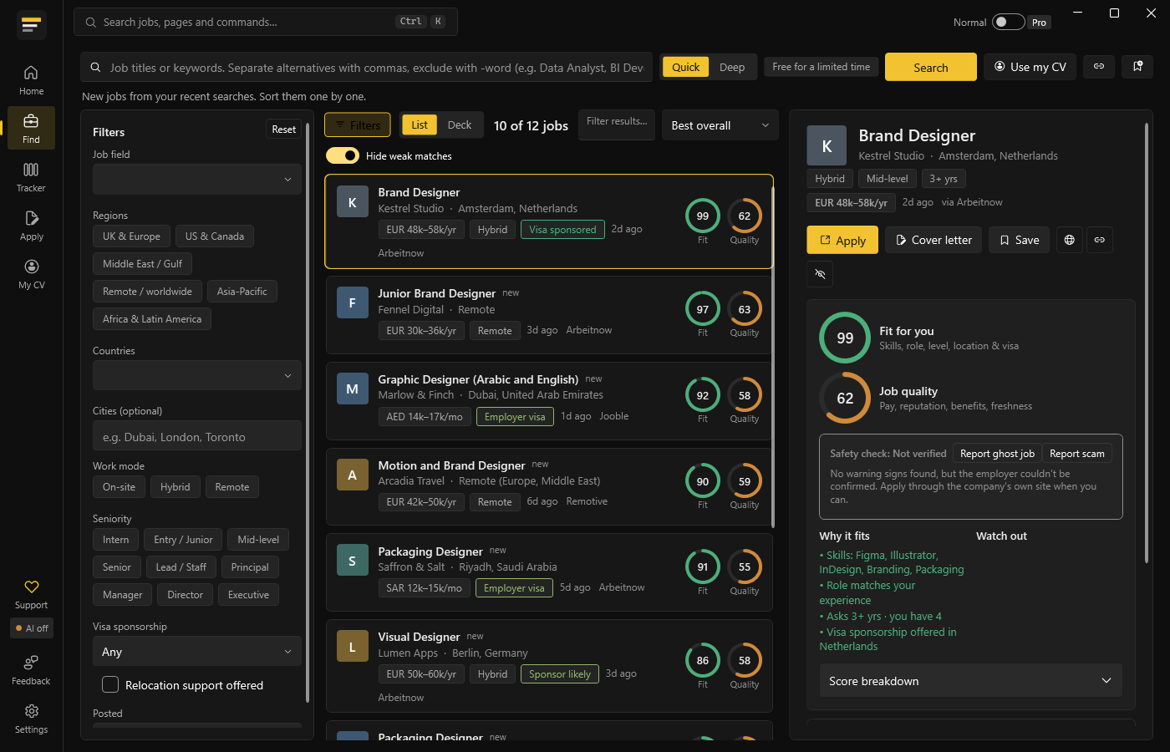The height and width of the screenshot is (752, 1170).
Task: Hide this job with the crossed-eye icon
Action: [x=820, y=274]
